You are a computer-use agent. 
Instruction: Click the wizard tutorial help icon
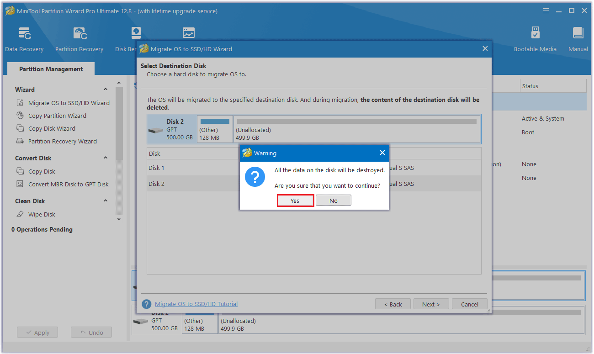[146, 304]
